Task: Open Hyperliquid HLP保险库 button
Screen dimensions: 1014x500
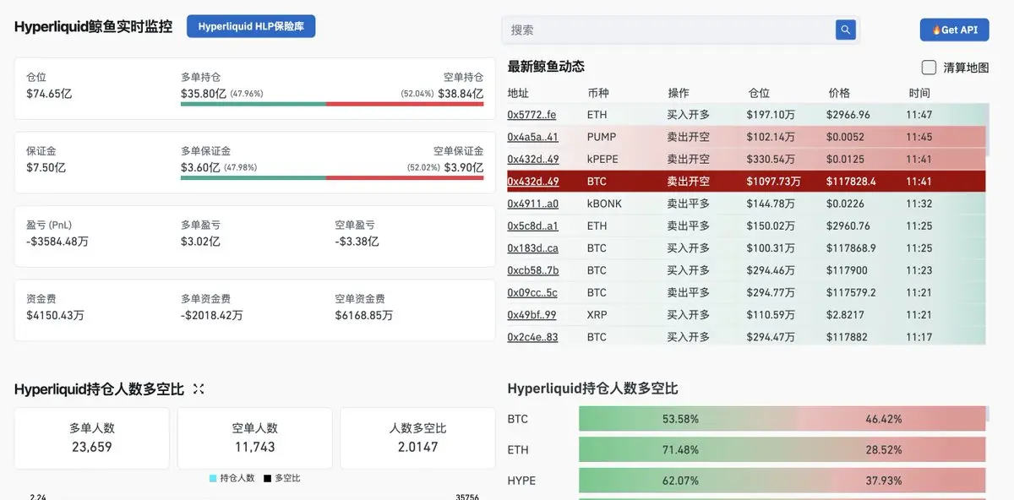Action: (251, 26)
